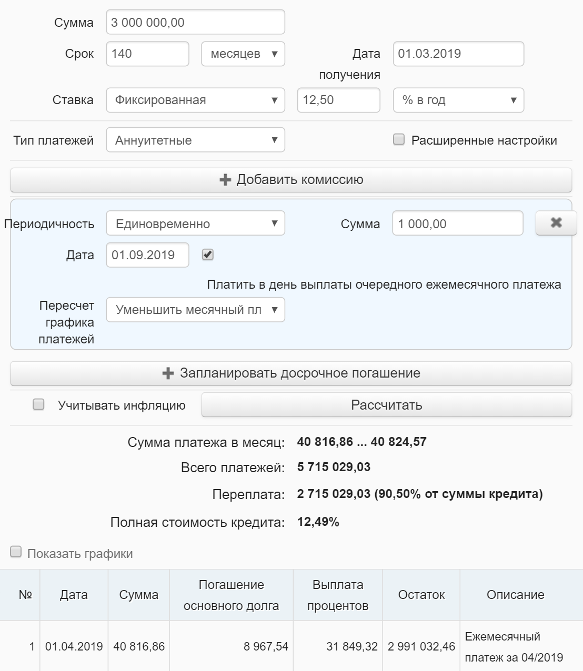Click the Добавить комиссию button

point(291,180)
